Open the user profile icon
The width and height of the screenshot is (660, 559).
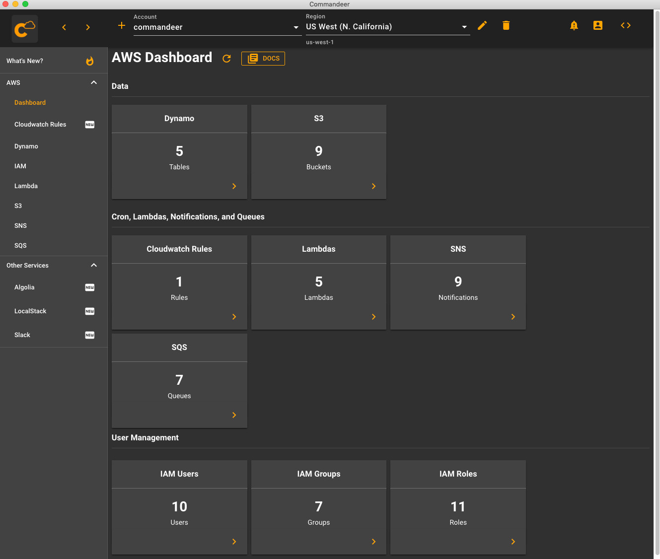pyautogui.click(x=598, y=25)
